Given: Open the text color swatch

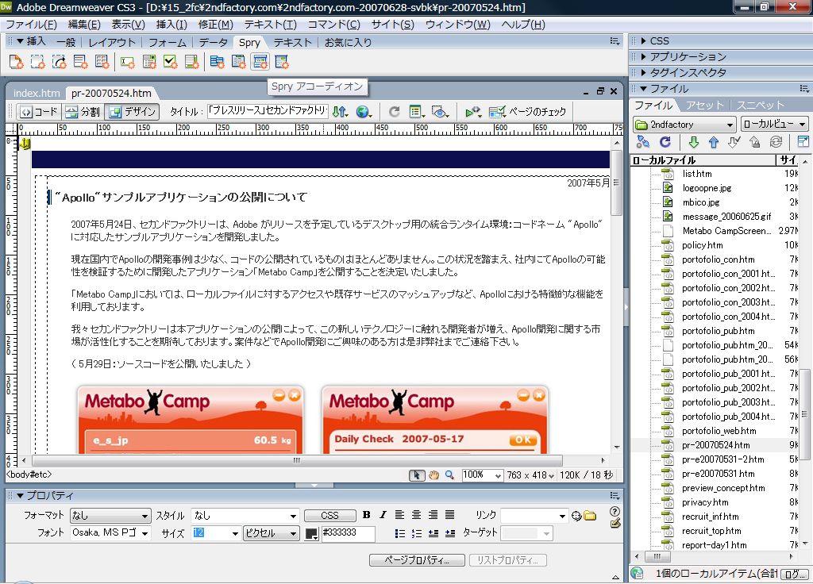Looking at the screenshot, I should coord(311,534).
